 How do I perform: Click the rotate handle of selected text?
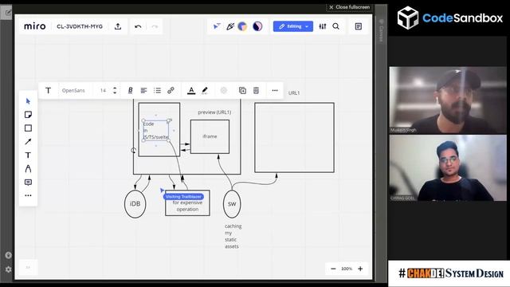[x=133, y=150]
